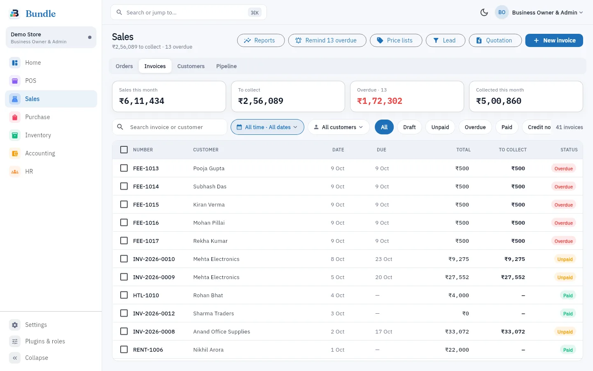Check the FEE-1015 invoice checkbox

(x=124, y=204)
